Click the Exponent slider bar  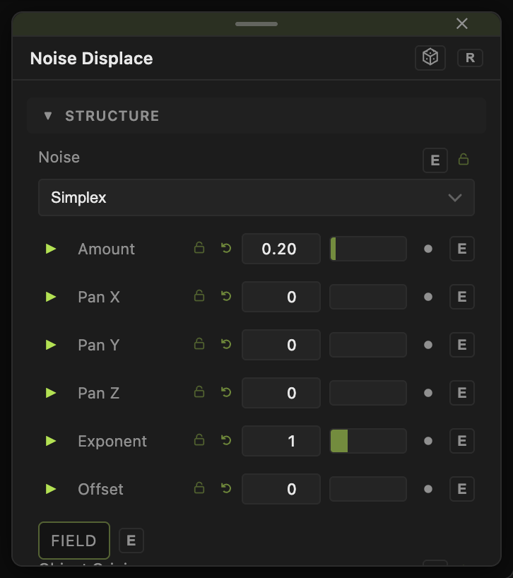[368, 441]
